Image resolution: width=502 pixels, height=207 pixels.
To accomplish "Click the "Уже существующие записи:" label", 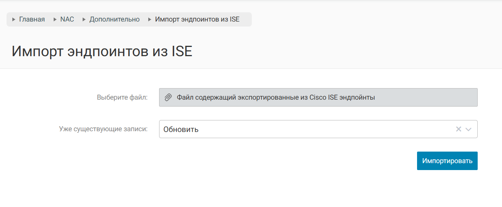I will (103, 129).
